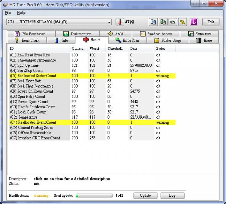The width and height of the screenshot is (226, 204).
Task: Click the 4:41 countdown timer
Action: point(119,196)
